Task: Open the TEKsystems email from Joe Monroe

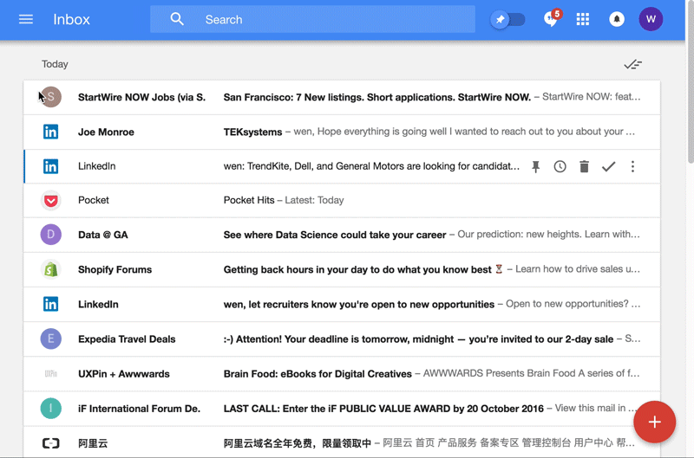Action: point(342,132)
